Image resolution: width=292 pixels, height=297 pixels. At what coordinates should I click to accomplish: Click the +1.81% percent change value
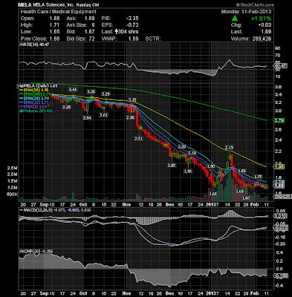[x=261, y=19]
